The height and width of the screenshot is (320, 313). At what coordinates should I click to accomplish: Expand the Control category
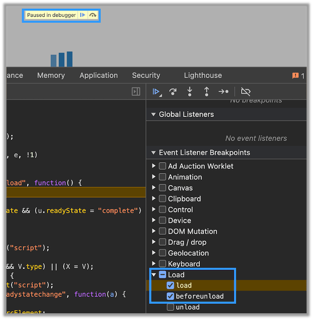(154, 209)
